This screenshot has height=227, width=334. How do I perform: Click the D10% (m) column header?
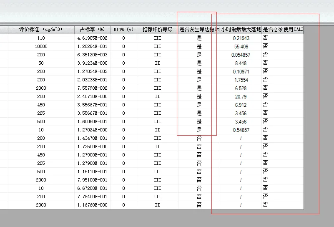123,29
